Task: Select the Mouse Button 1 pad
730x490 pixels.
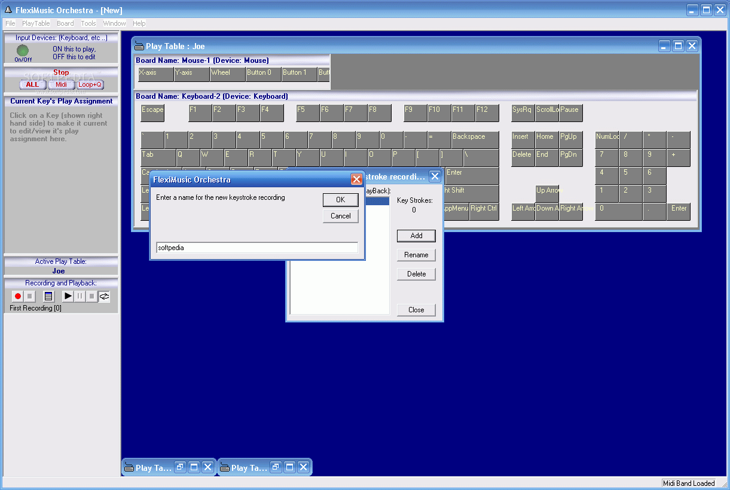Action: (299, 74)
